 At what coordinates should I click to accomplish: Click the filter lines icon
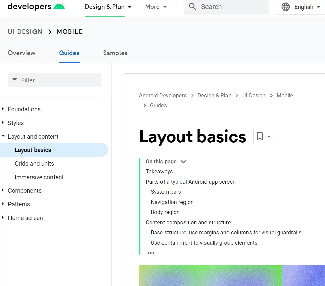(15, 80)
